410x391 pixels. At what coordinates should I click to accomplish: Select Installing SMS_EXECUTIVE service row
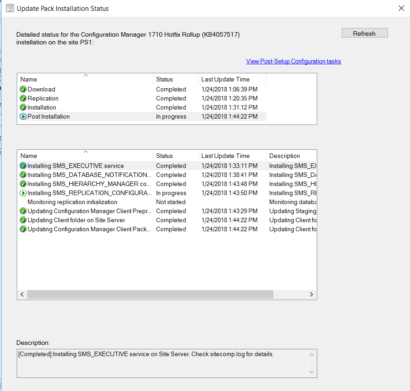[x=167, y=166]
